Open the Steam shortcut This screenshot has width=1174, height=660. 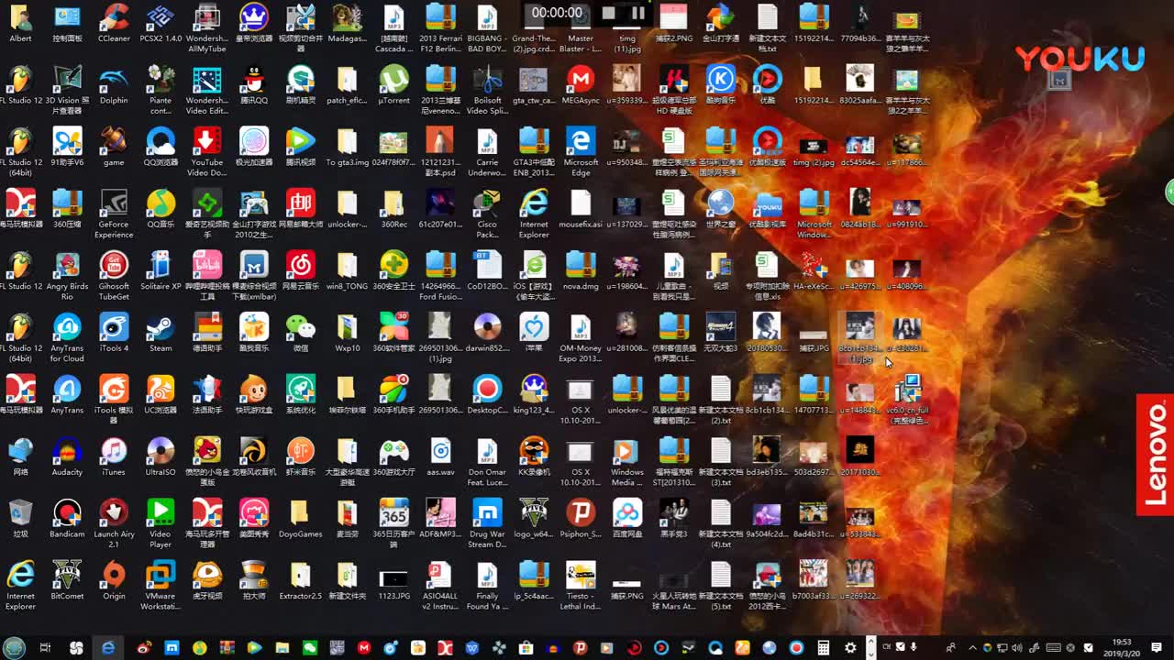click(161, 334)
